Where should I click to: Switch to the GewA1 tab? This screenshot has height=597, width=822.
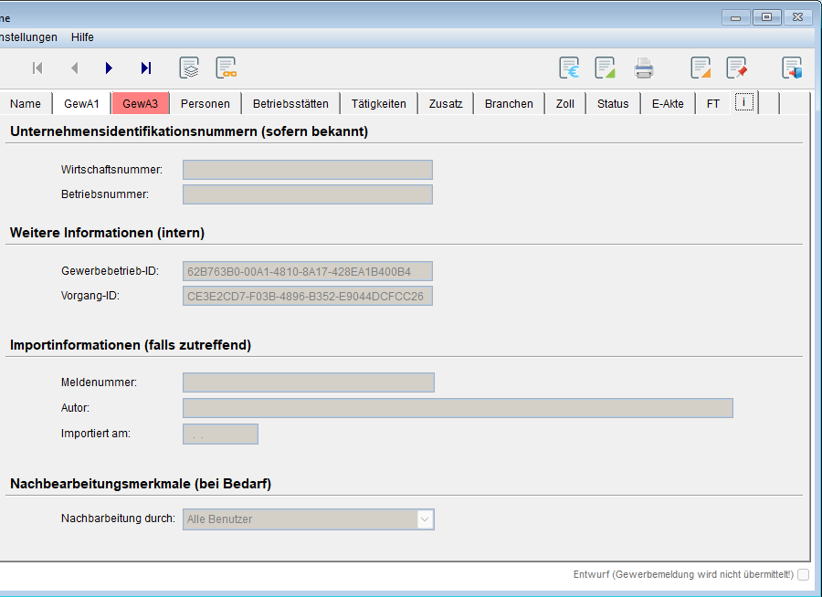click(81, 103)
